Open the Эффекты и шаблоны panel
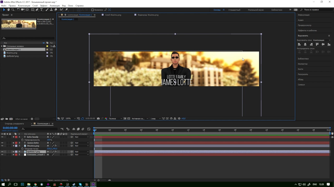 coord(307,30)
